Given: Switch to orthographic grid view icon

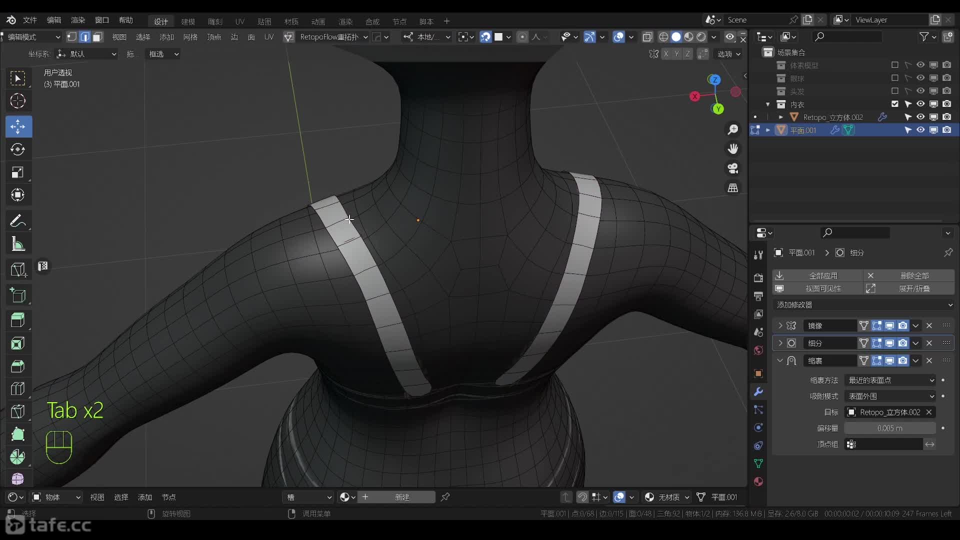Looking at the screenshot, I should point(733,188).
